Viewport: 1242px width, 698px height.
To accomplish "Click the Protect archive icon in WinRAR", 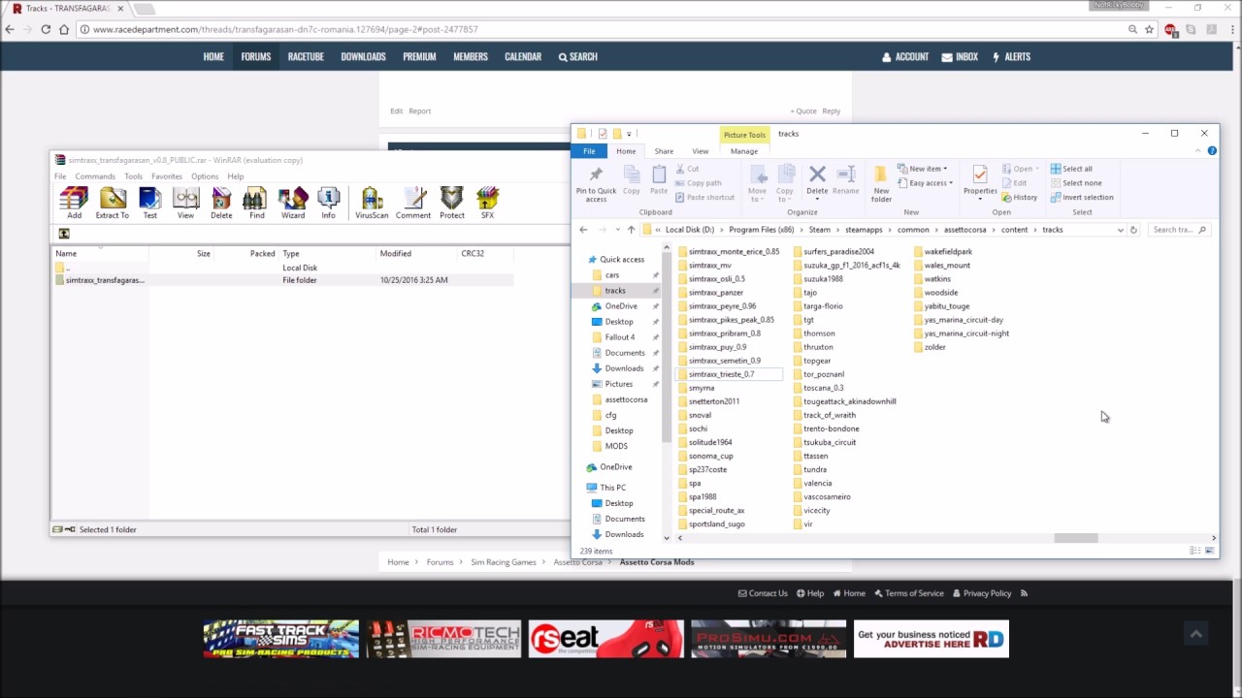I will point(452,202).
